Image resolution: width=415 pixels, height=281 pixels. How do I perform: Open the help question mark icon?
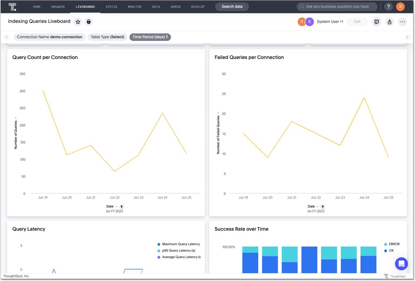[388, 7]
